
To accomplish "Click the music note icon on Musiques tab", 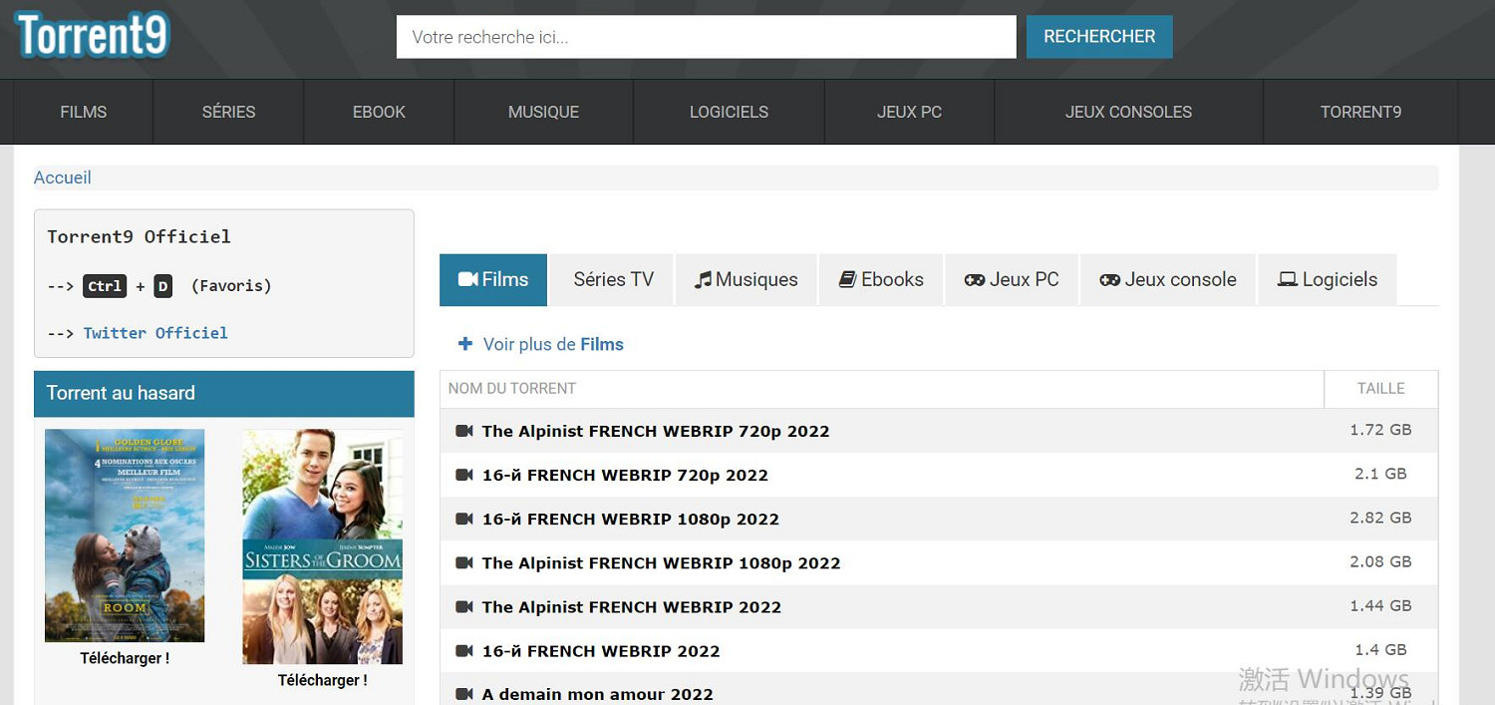I will (x=703, y=280).
